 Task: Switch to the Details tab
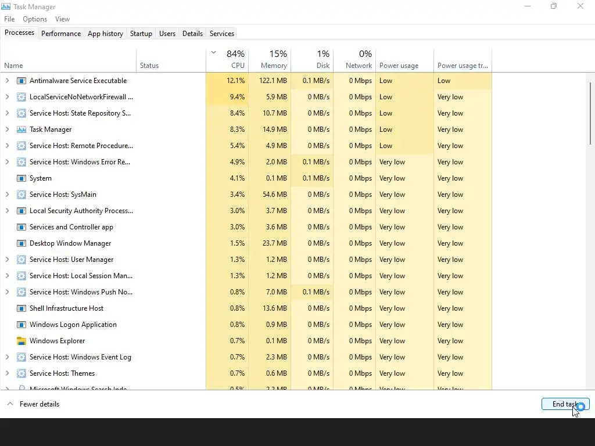pos(192,33)
